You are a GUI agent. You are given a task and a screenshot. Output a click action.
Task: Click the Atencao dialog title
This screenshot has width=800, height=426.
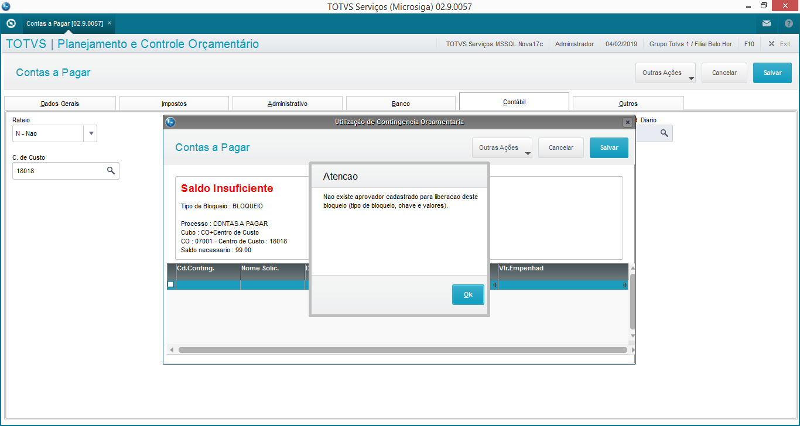(340, 176)
